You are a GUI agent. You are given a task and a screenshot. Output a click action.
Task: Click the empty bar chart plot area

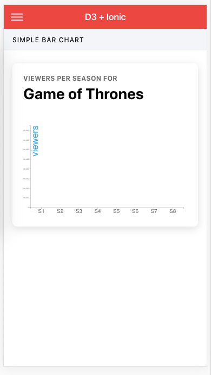click(x=107, y=166)
